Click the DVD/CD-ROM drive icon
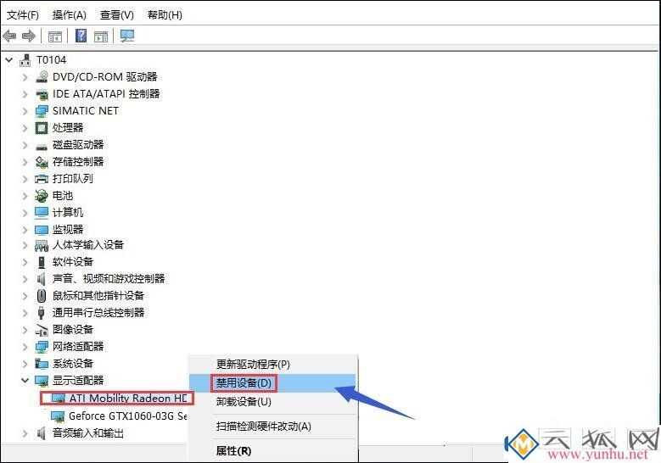This screenshot has height=463, width=661. [42, 76]
